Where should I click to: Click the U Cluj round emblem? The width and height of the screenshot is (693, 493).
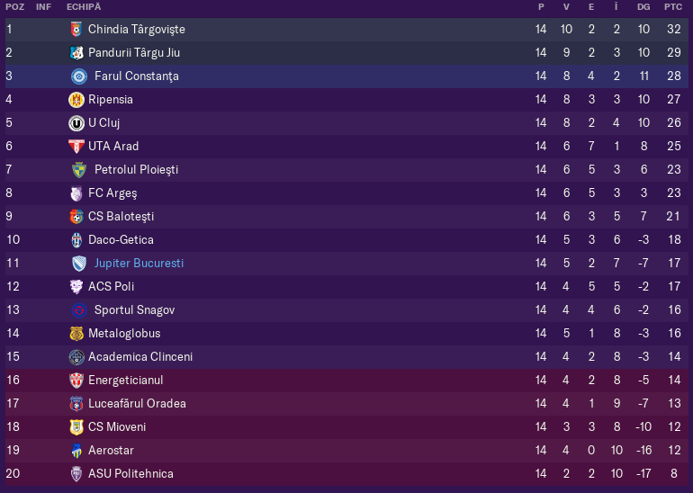click(x=76, y=123)
